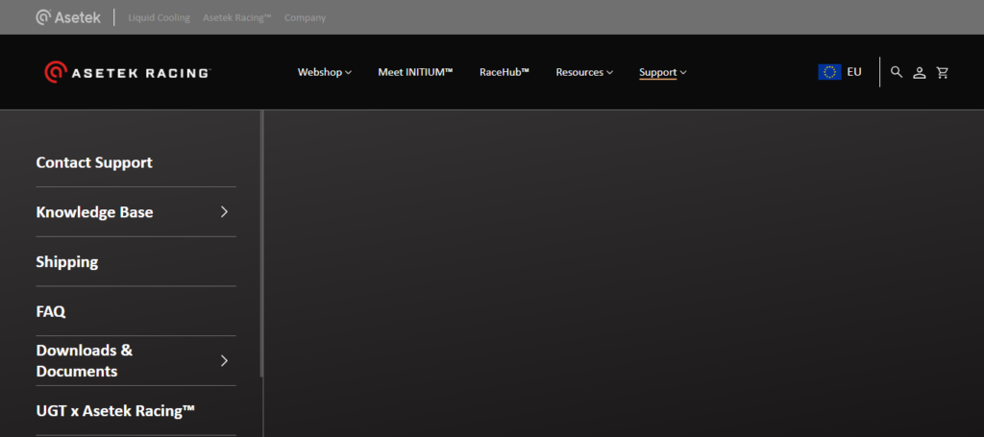Image resolution: width=984 pixels, height=437 pixels.
Task: Click the EU region label text
Action: (854, 72)
